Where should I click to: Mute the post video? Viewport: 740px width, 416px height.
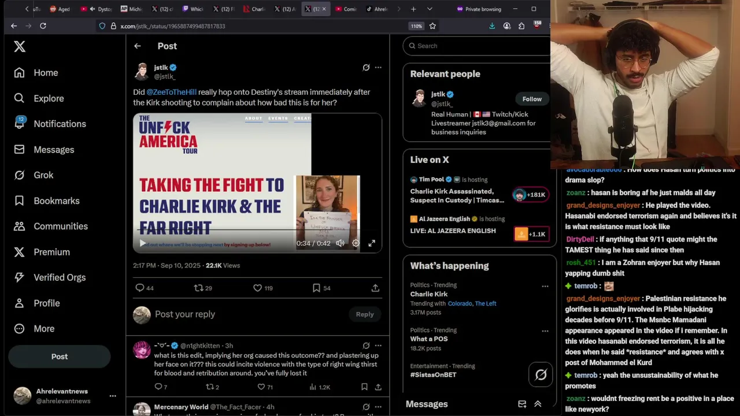point(341,243)
